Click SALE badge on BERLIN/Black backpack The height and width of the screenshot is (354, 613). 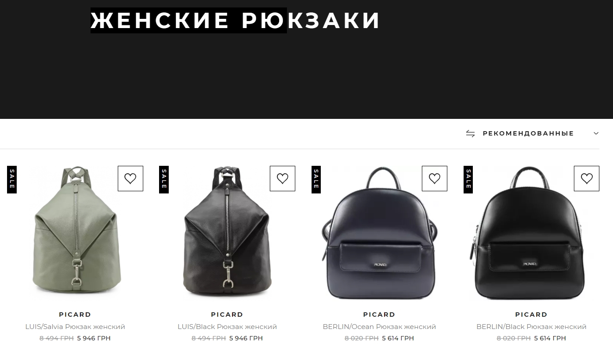coord(468,179)
